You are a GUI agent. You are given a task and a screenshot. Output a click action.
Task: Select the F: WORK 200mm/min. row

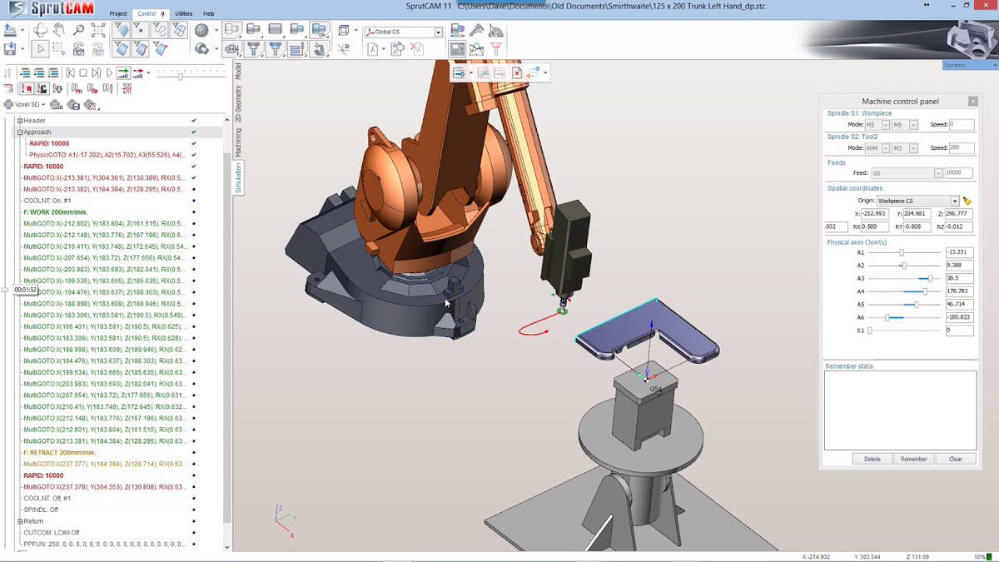[57, 211]
